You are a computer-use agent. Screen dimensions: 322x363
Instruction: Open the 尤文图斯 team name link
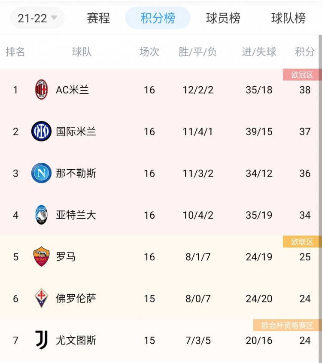point(76,340)
